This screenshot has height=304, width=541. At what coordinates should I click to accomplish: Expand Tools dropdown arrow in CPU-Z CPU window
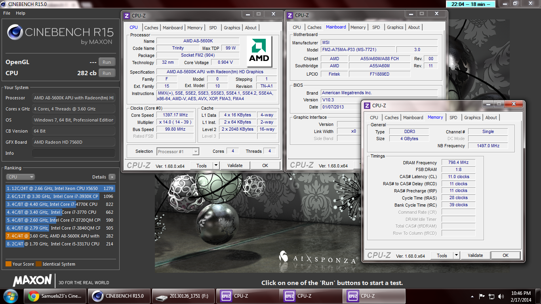click(x=216, y=165)
